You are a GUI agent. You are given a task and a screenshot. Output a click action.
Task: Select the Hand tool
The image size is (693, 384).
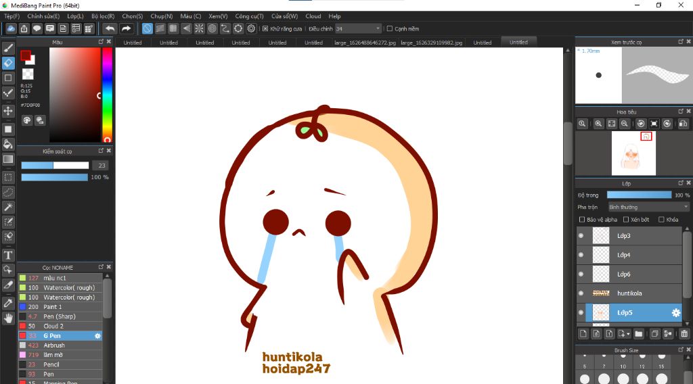coord(8,318)
